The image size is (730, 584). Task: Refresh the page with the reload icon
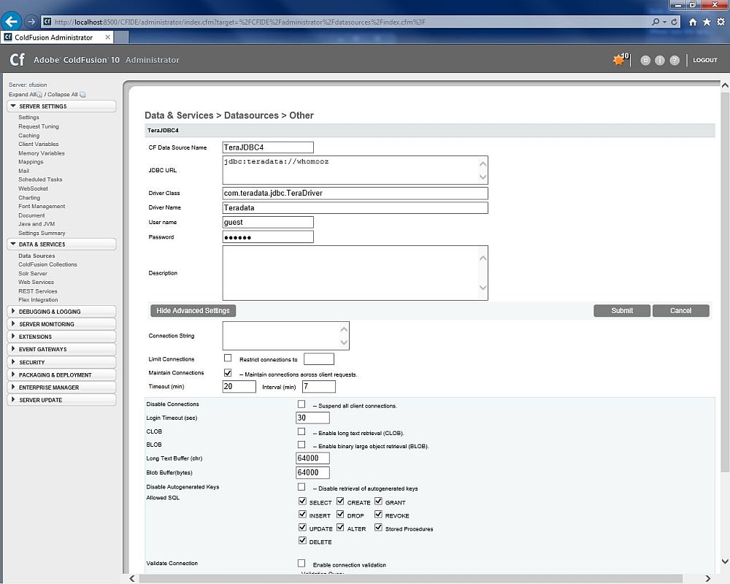click(x=674, y=22)
